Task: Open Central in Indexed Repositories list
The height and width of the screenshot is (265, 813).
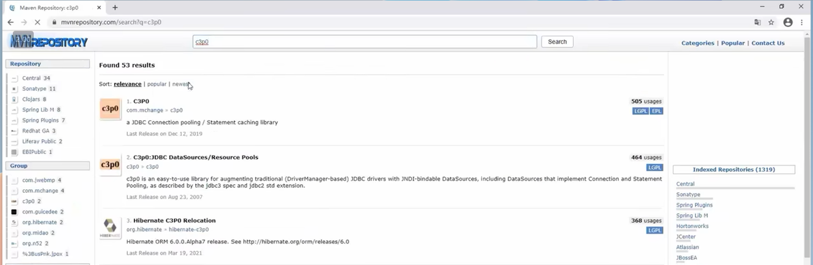Action: (685, 184)
